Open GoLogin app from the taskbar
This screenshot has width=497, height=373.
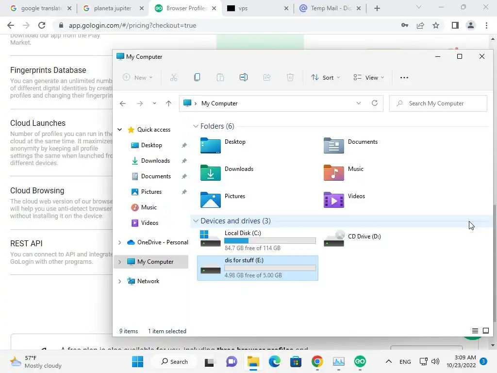[x=360, y=361]
